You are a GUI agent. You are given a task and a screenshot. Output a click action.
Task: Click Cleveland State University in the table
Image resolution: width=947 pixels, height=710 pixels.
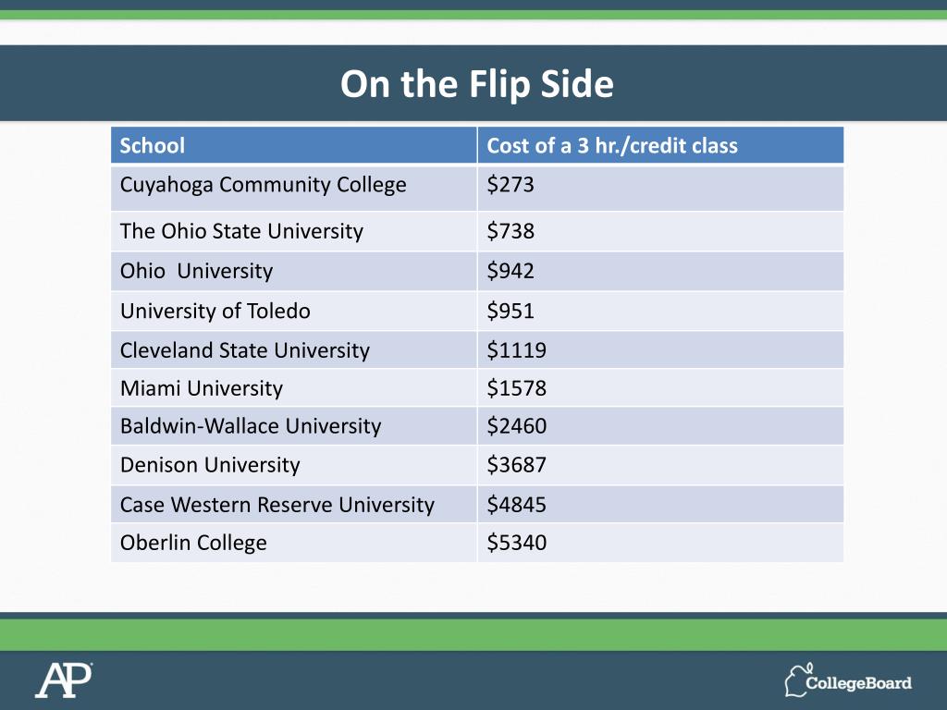pos(245,350)
